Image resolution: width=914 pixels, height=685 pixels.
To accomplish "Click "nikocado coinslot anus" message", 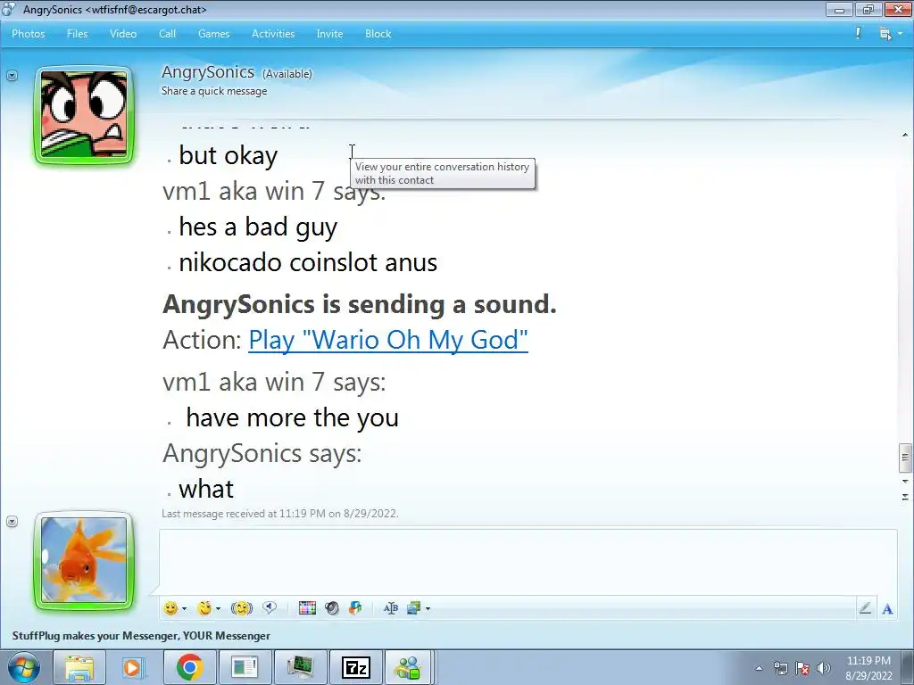I will (308, 262).
